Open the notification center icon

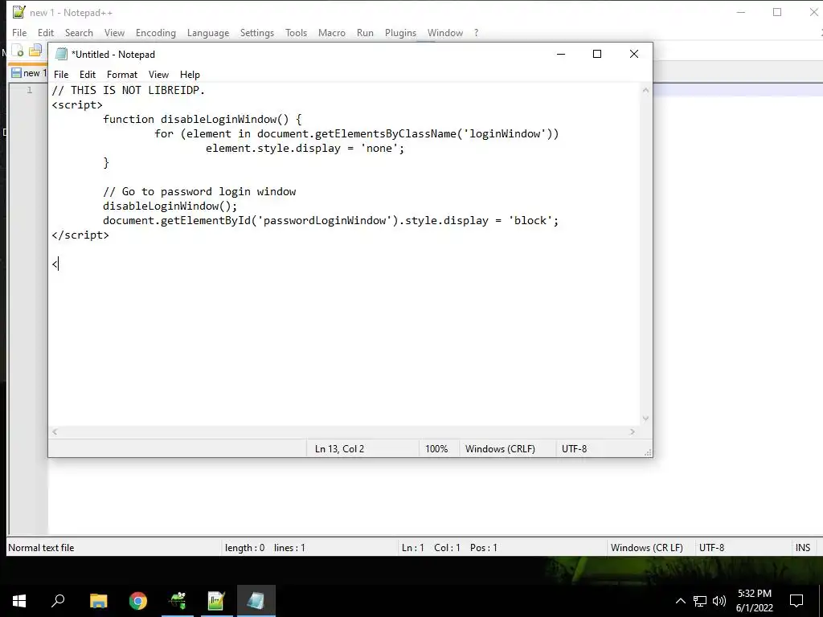[x=796, y=601]
